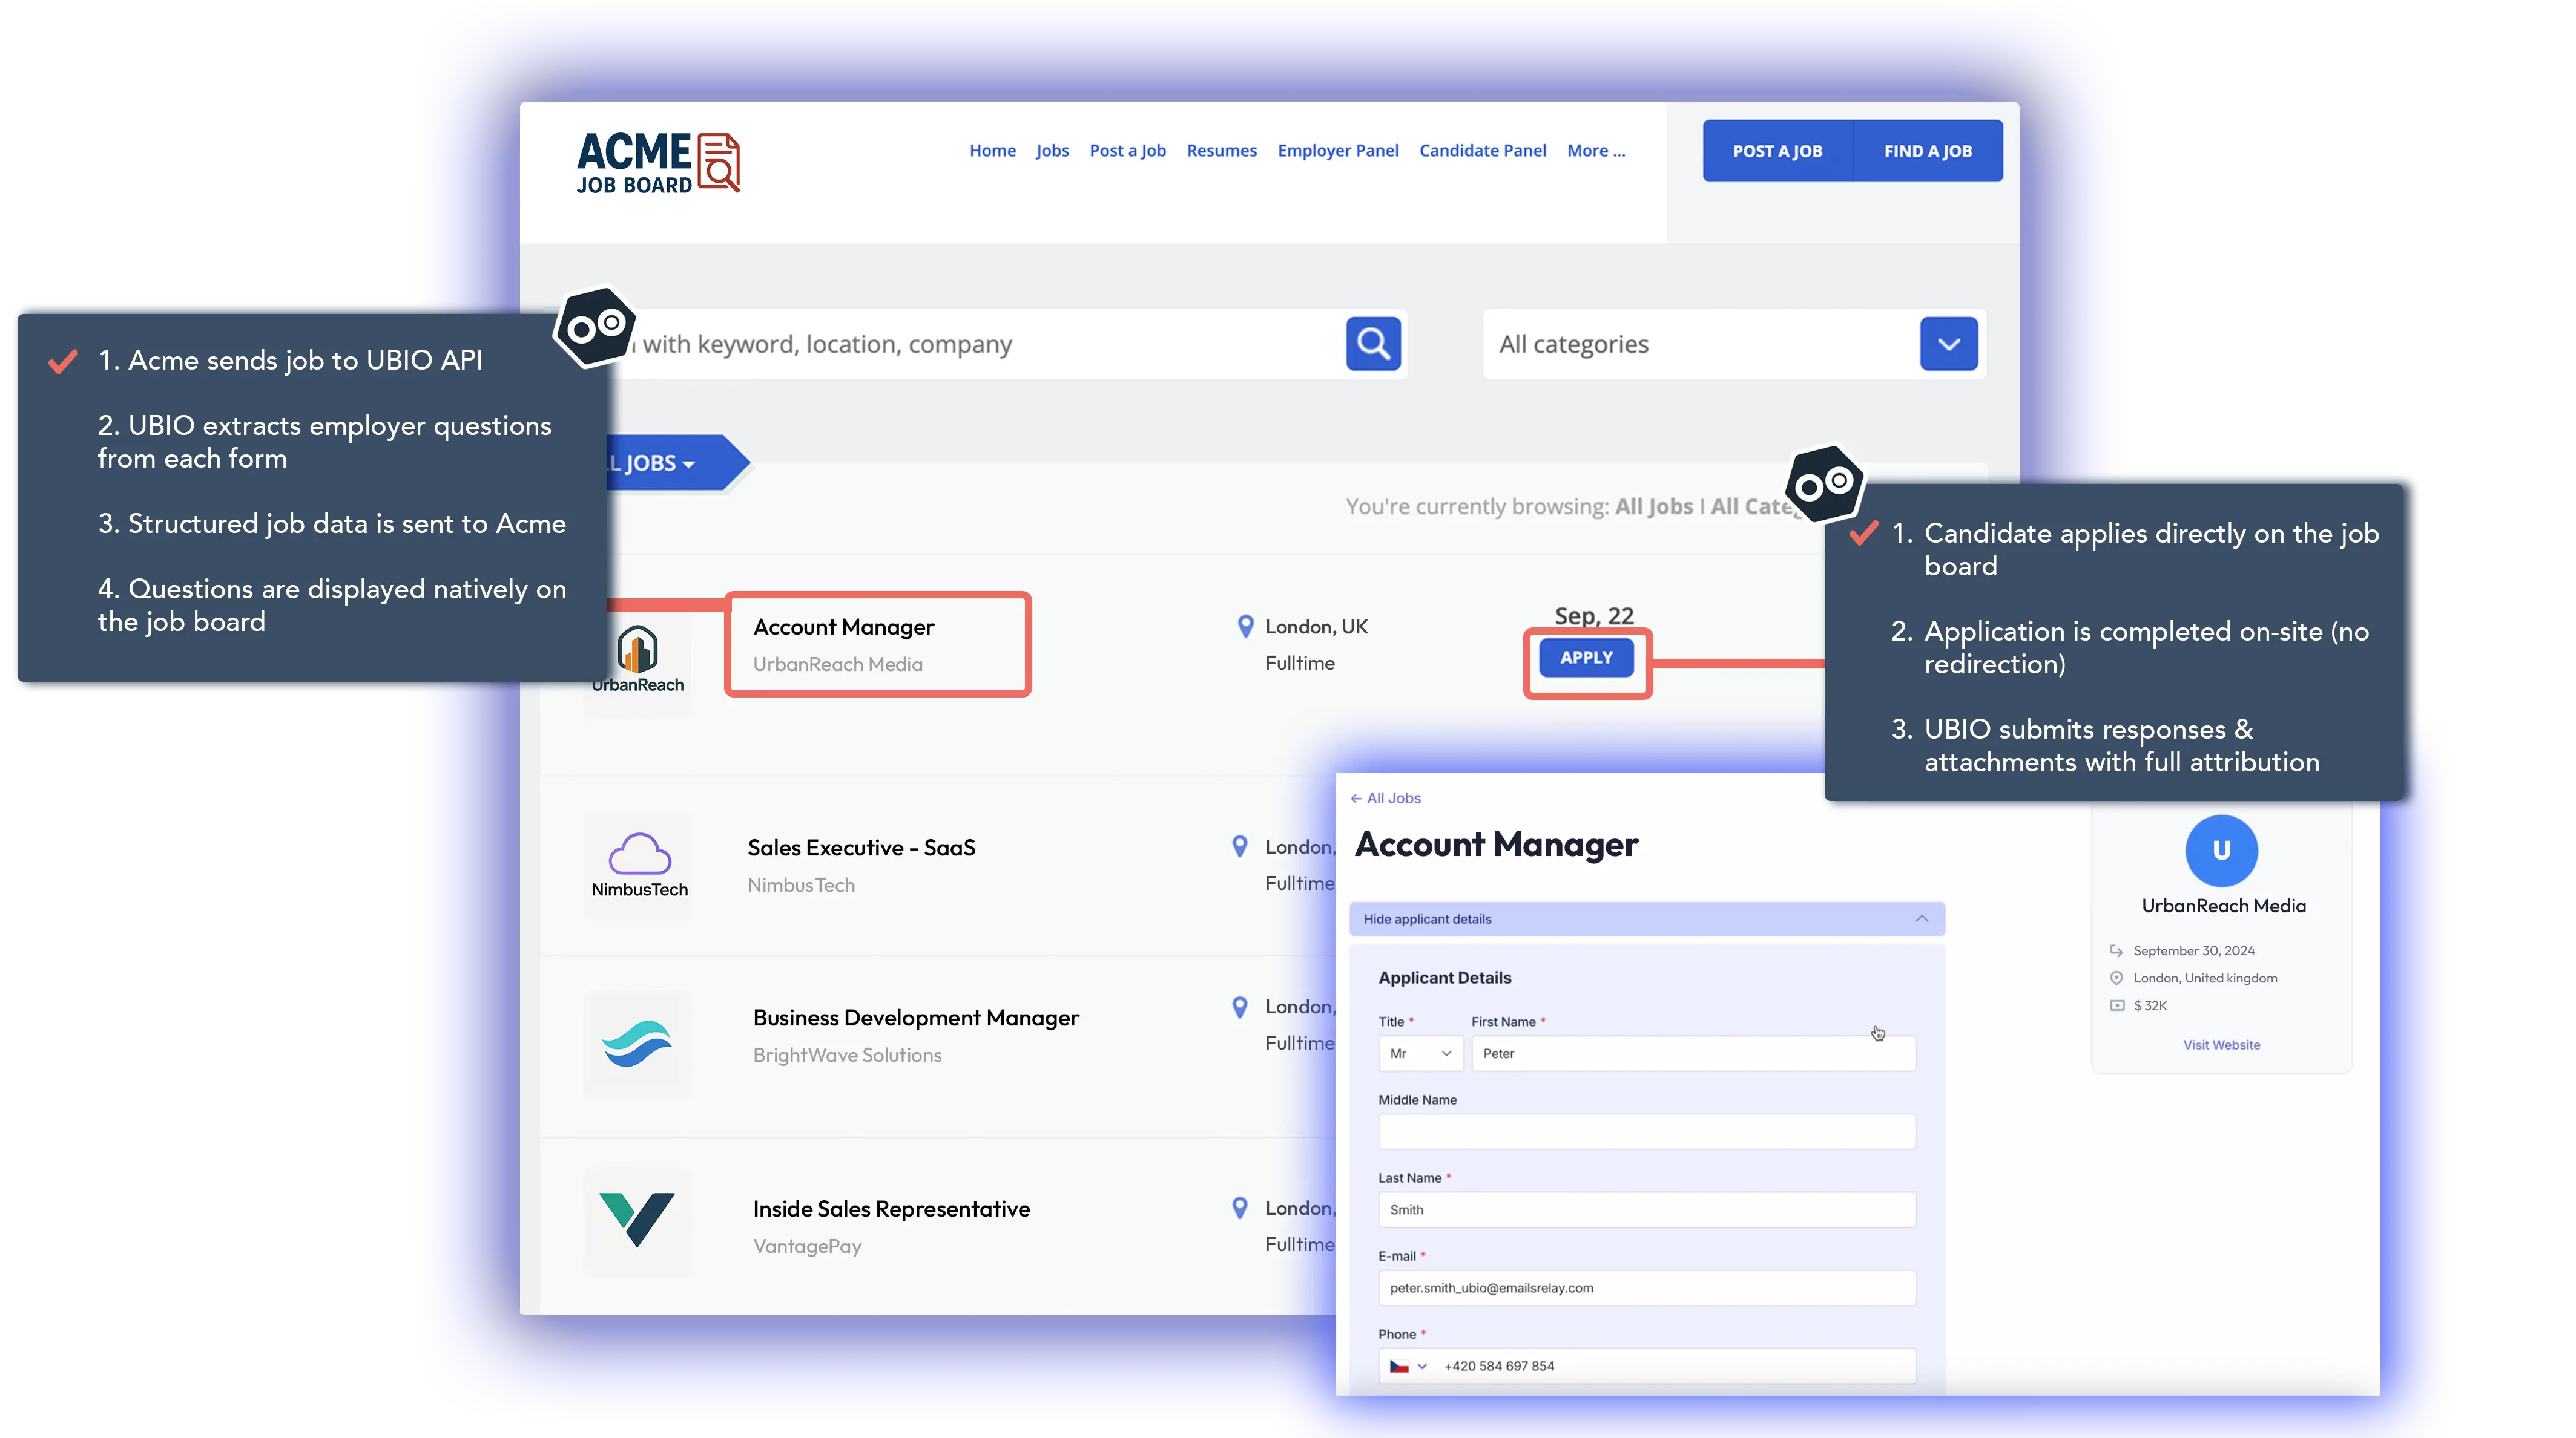
Task: Open the All Jobs filter dropdown tab
Action: click(660, 463)
